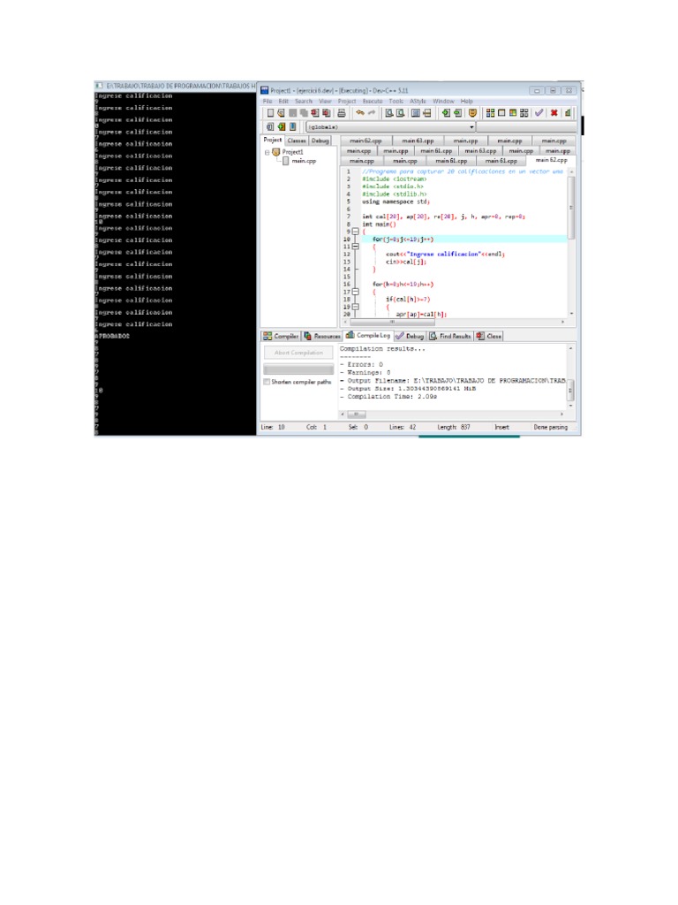678x905 pixels.
Task: Click the Unindent green arrow icon
Action: coord(457,113)
